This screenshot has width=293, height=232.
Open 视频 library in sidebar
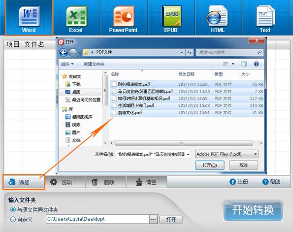coord(73,125)
